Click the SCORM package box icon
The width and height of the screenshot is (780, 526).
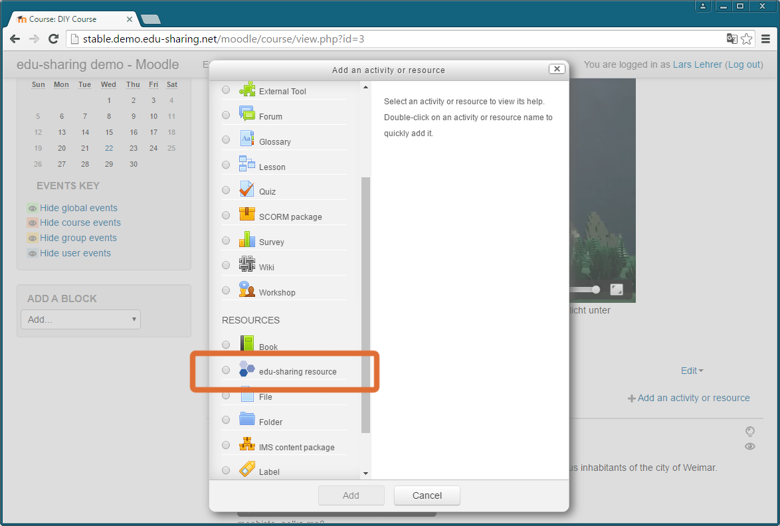(246, 214)
